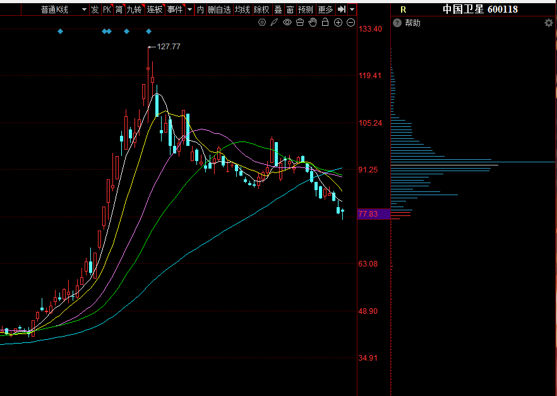Toggle the 九转 indicator
557x396 pixels.
click(x=135, y=9)
